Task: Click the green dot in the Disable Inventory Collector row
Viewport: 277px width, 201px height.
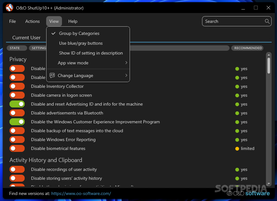Action: [237, 87]
